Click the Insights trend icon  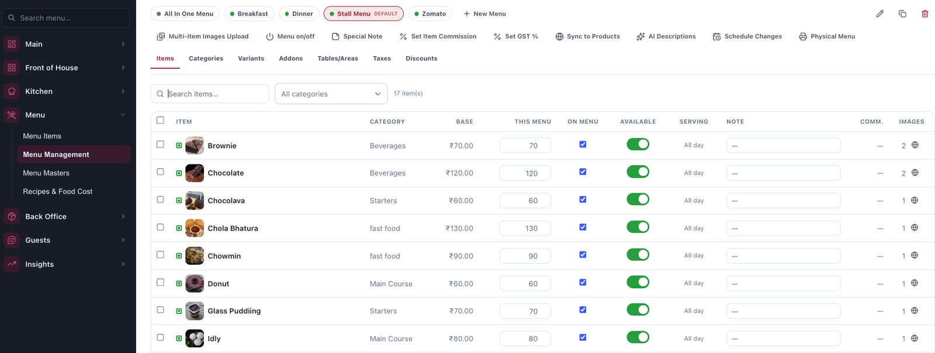pyautogui.click(x=12, y=264)
